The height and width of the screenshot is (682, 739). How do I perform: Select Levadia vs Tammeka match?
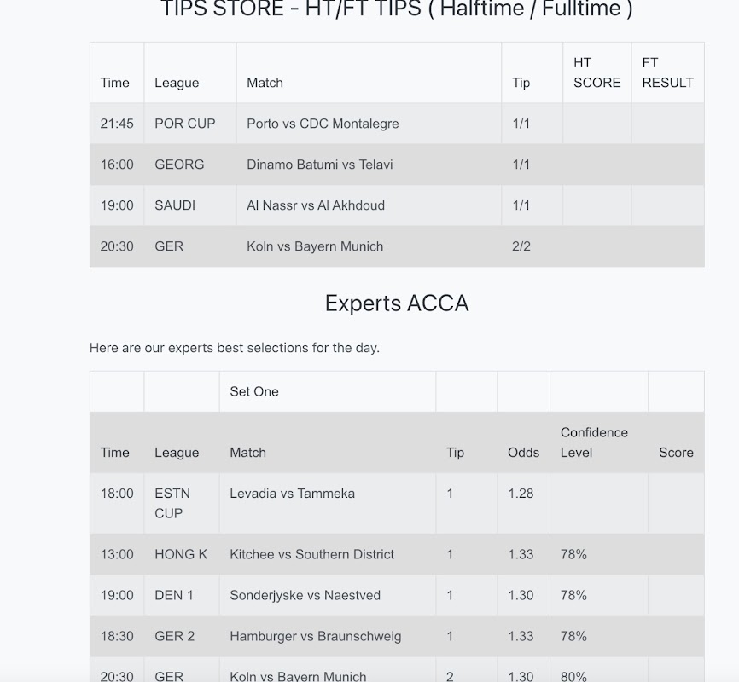(x=292, y=493)
